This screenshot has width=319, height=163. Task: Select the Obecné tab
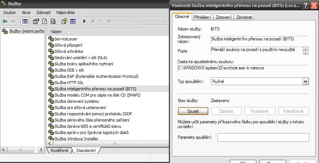pos(182,17)
